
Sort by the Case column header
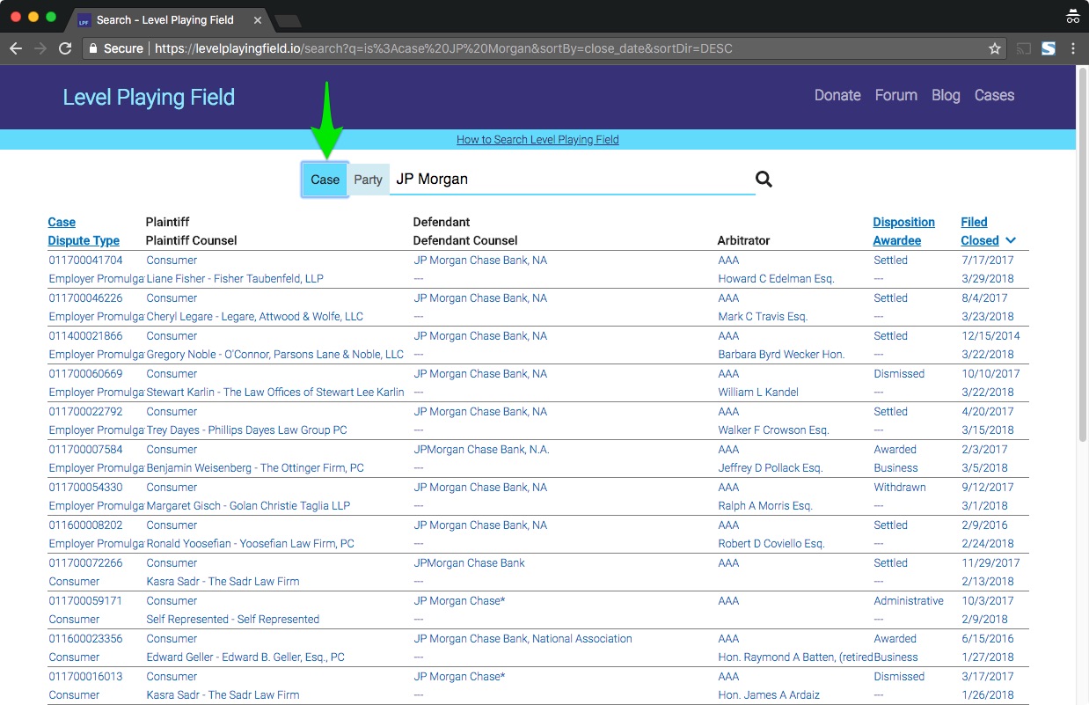point(62,222)
